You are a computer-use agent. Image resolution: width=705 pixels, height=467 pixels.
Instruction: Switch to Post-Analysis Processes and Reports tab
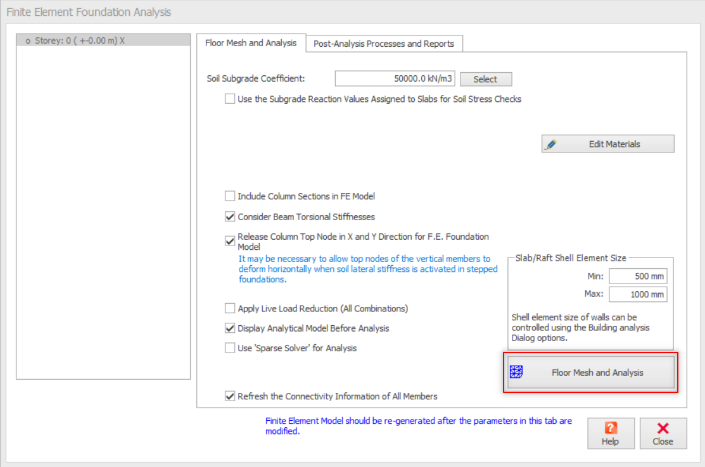[384, 44]
